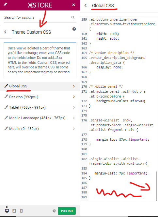The width and height of the screenshot is (158, 217).
Task: Click the Global CSS editor title
Action: [103, 6]
